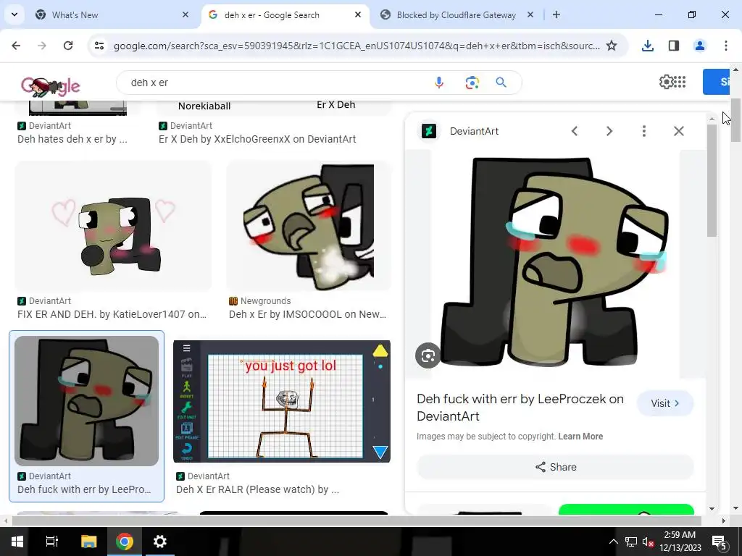Open Google quick settings gear

click(x=666, y=82)
